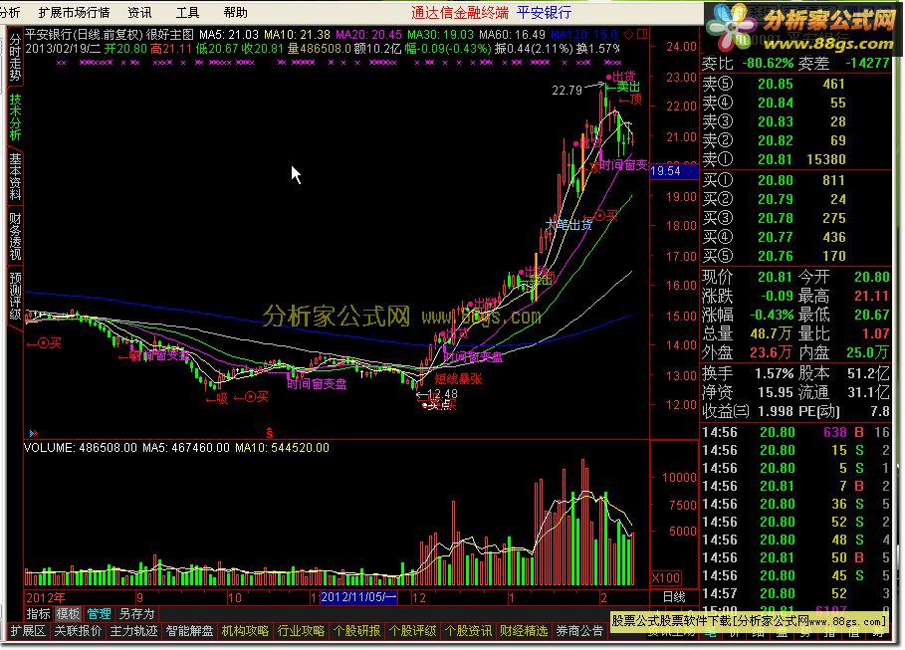Screen dimensions: 905x650
Task: Click the MA5: 21.03 readout in the chart header
Action: pyautogui.click(x=229, y=35)
